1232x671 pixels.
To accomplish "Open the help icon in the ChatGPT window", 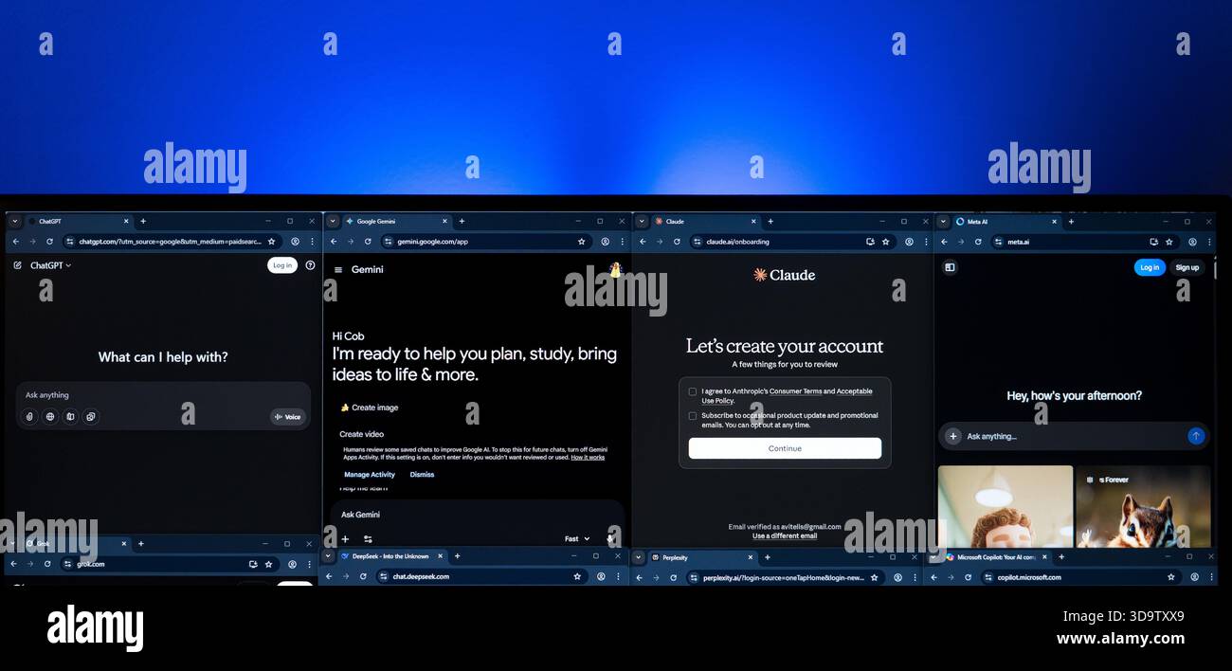I will click(310, 265).
